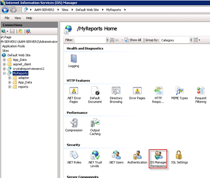Select the Start Page tree item
210x178 pixels.
click(x=6, y=37)
